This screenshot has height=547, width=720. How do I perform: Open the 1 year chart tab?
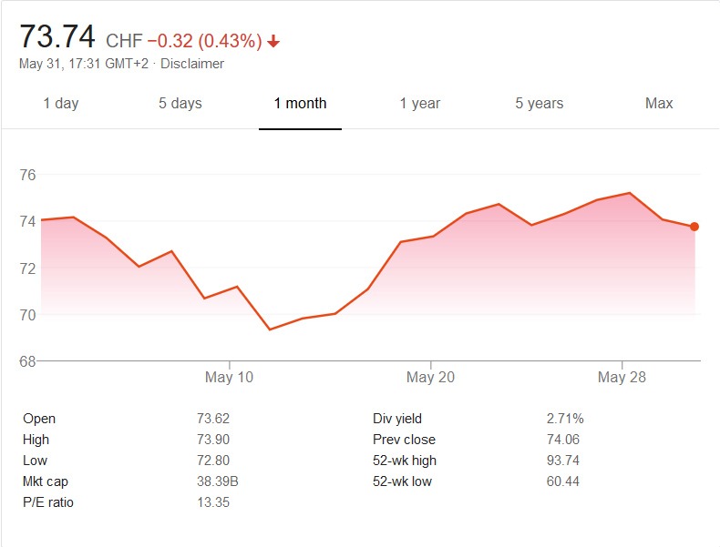click(x=420, y=103)
